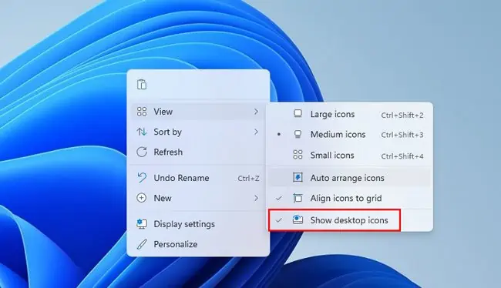Expand the Sort by submenu chevron
Image resolution: width=501 pixels, height=288 pixels.
(256, 132)
